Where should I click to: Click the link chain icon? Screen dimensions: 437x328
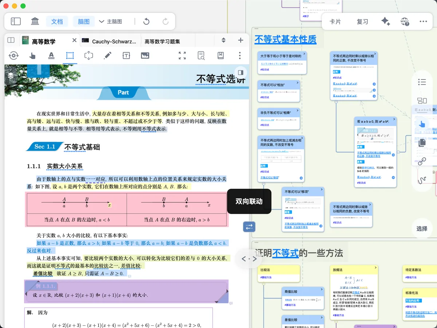coord(422,161)
